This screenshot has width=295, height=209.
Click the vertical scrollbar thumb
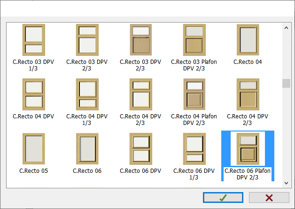click(286, 83)
